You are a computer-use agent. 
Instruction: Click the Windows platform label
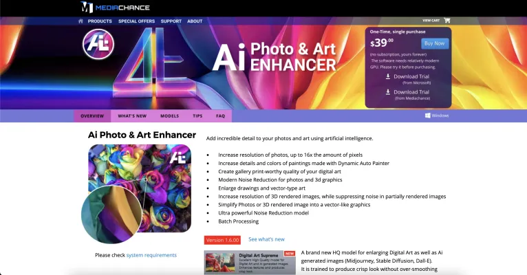click(440, 115)
